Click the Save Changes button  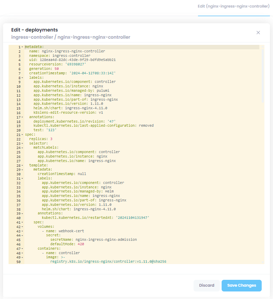click(241, 285)
